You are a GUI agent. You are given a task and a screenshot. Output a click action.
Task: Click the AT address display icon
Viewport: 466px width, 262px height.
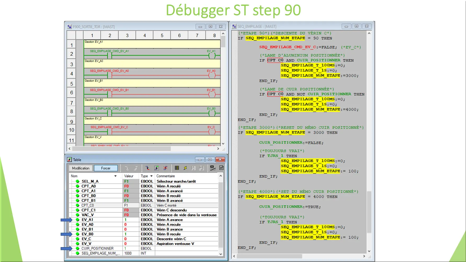coord(221,168)
